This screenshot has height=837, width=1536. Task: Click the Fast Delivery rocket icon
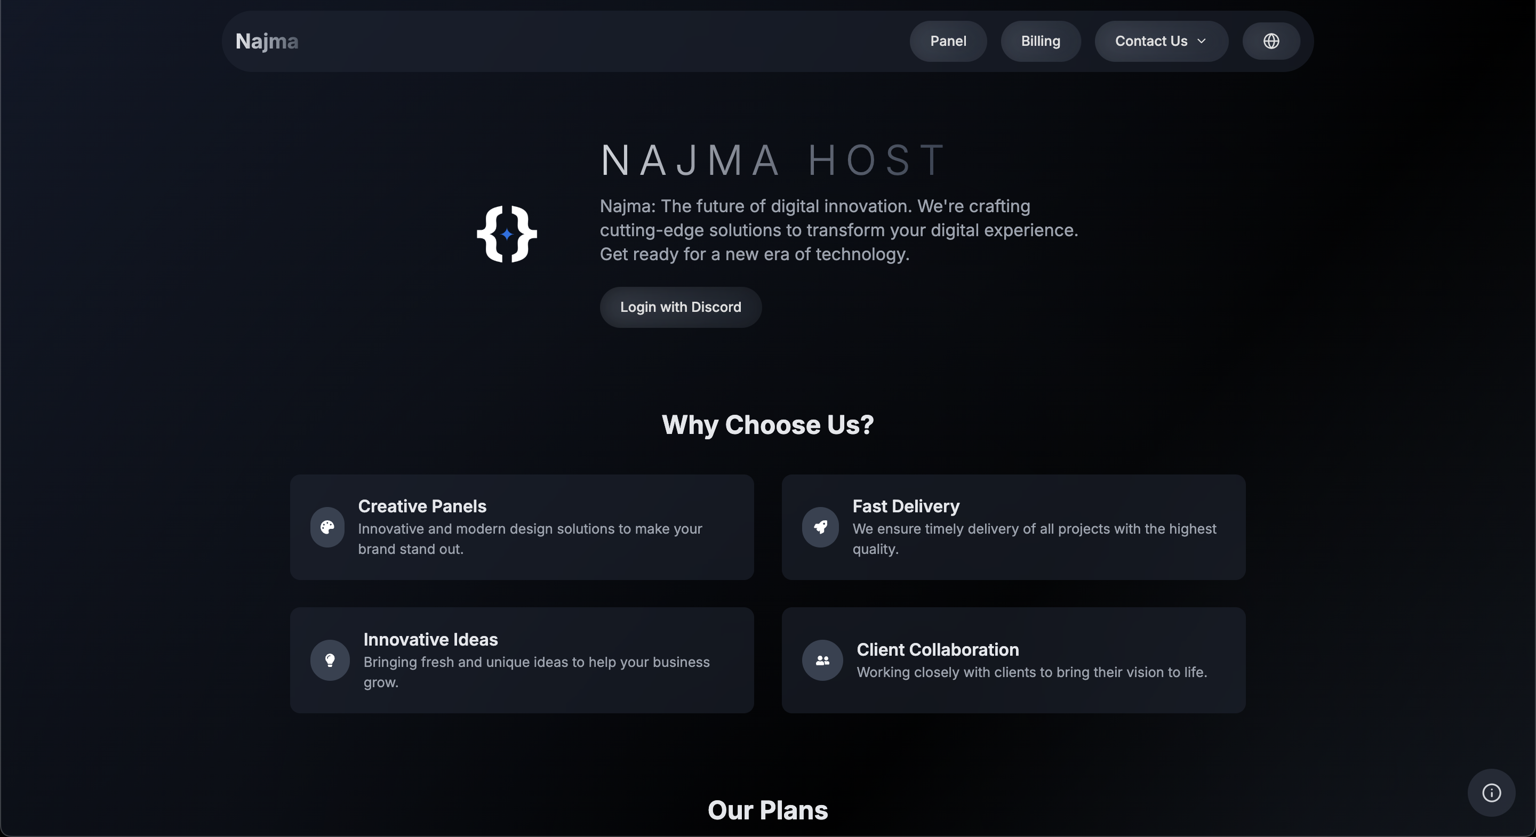[x=820, y=527]
